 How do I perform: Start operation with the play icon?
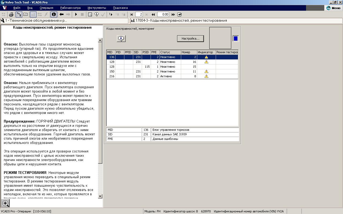76,14
